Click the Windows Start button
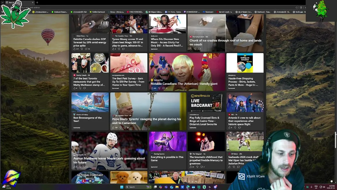The image size is (337, 190). (x=122, y=187)
